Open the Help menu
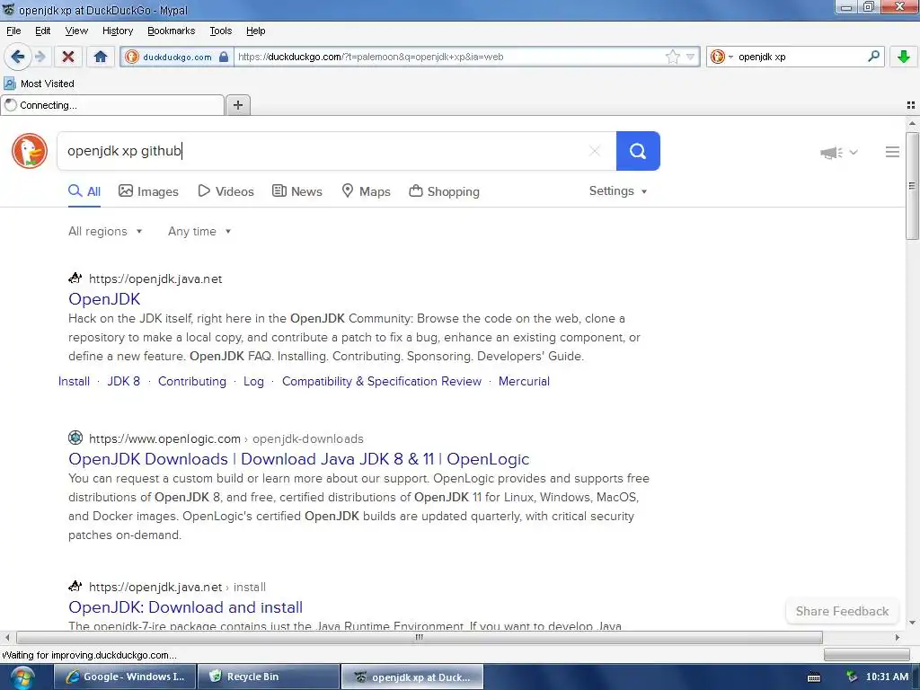Image resolution: width=920 pixels, height=690 pixels. coord(255,31)
